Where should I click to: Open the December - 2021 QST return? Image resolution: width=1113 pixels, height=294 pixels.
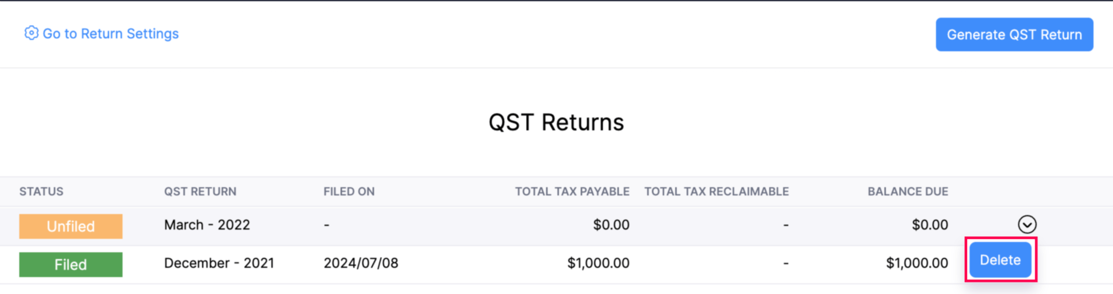click(219, 263)
